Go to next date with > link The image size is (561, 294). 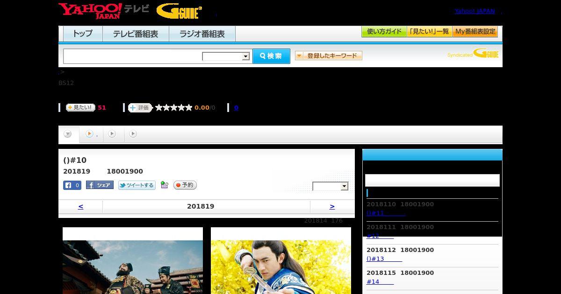332,206
